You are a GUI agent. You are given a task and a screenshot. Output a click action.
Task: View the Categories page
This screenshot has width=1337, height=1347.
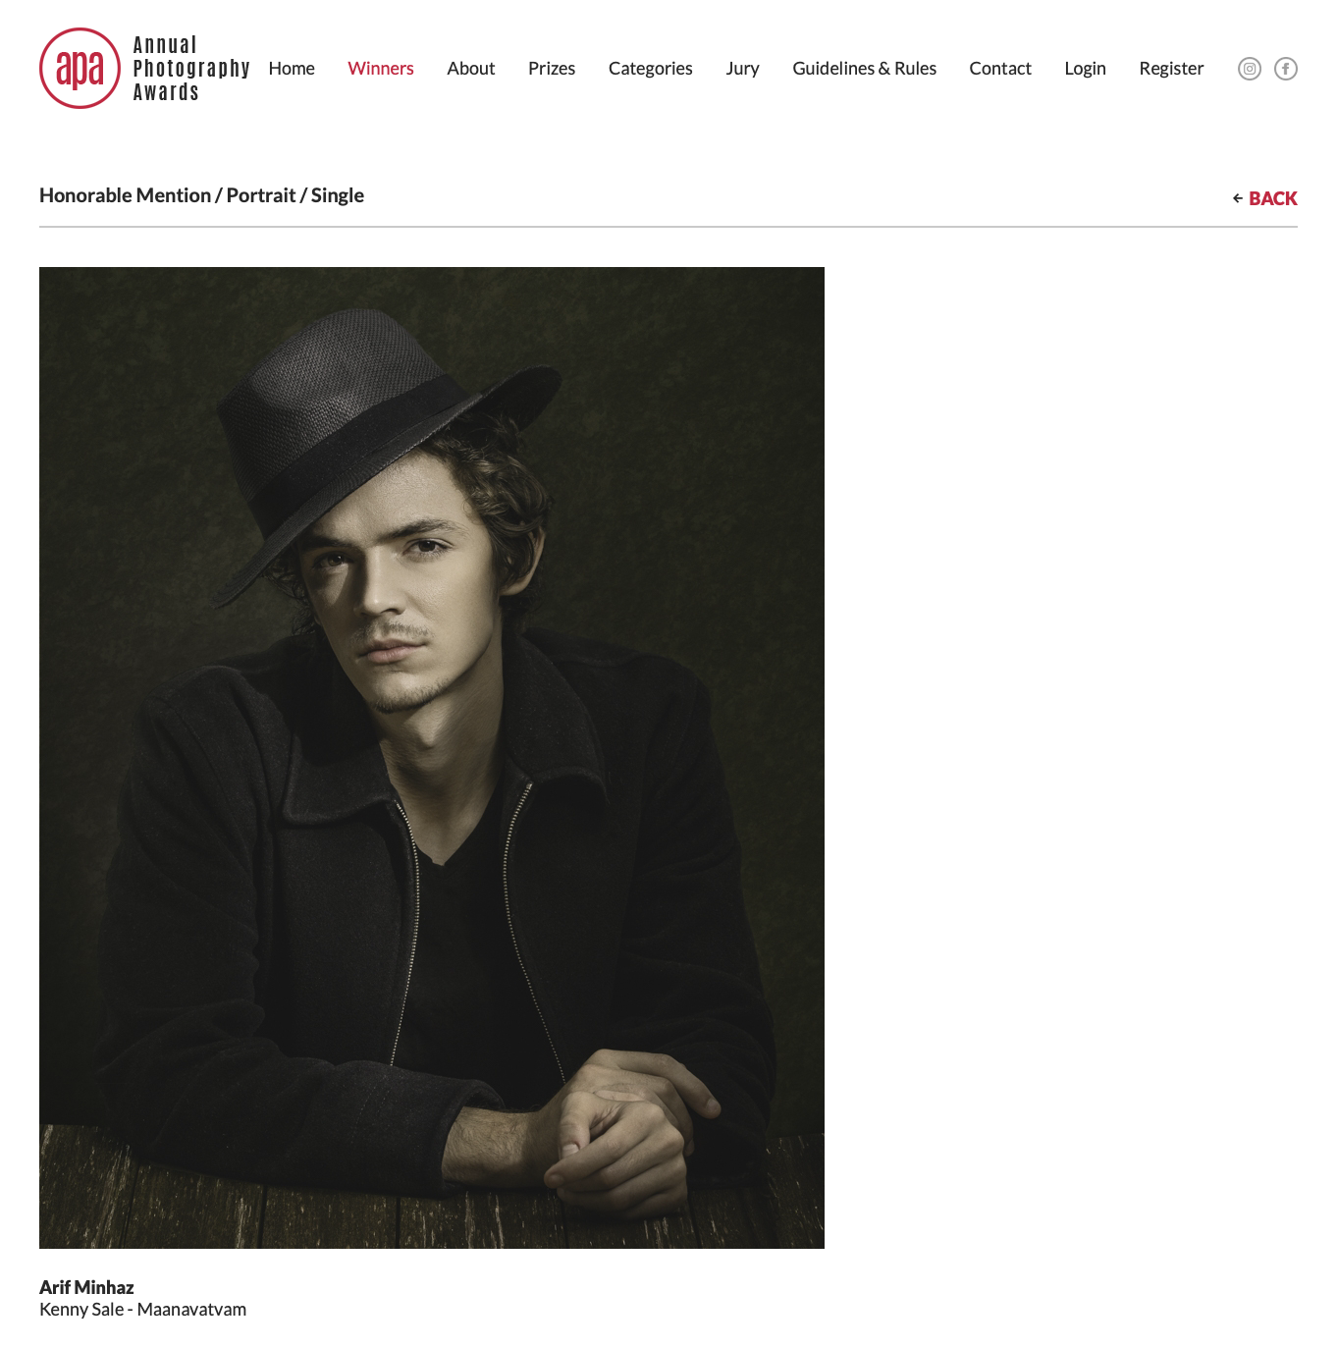[651, 68]
